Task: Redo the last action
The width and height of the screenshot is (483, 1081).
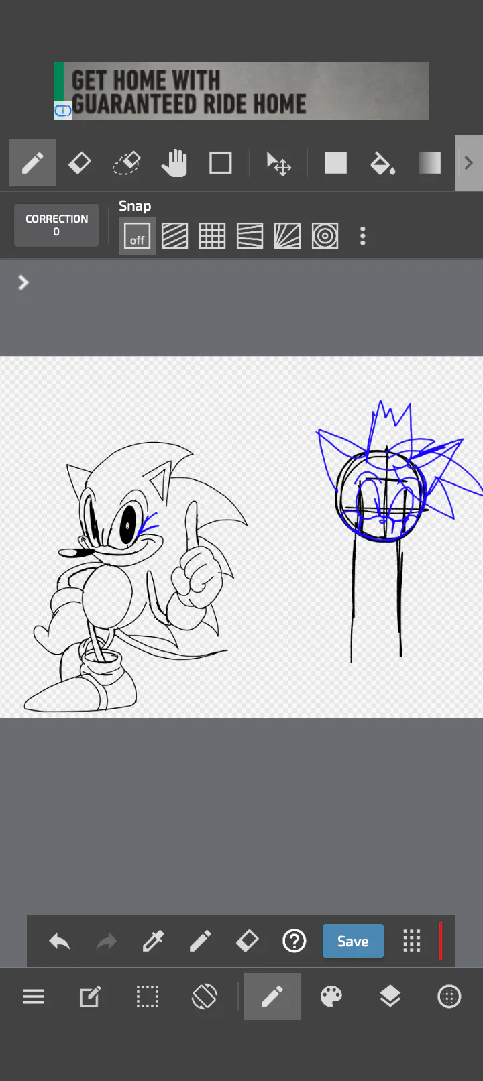Action: 107,942
